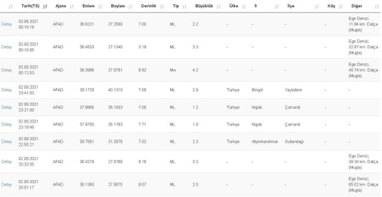Sort by the Büyüklük column icon
The height and width of the screenshot is (197, 382).
point(219,7)
